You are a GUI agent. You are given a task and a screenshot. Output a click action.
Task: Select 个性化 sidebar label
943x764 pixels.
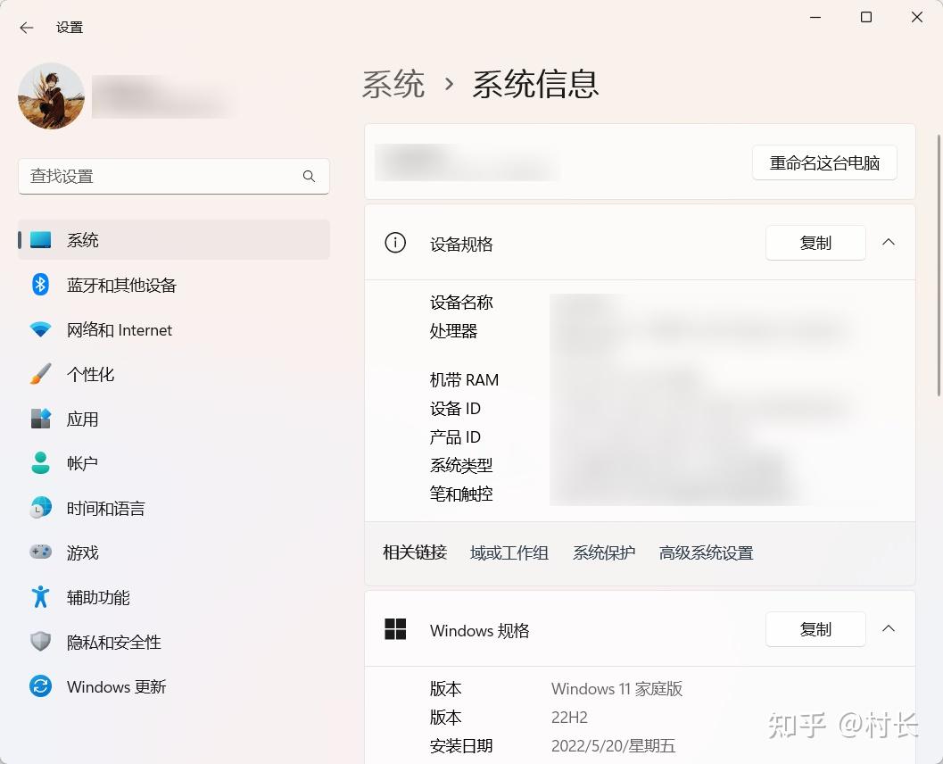(x=90, y=374)
